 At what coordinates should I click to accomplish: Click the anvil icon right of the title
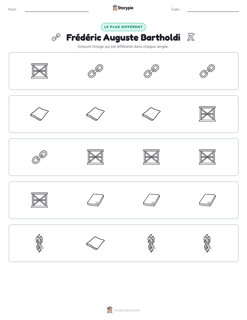[191, 37]
